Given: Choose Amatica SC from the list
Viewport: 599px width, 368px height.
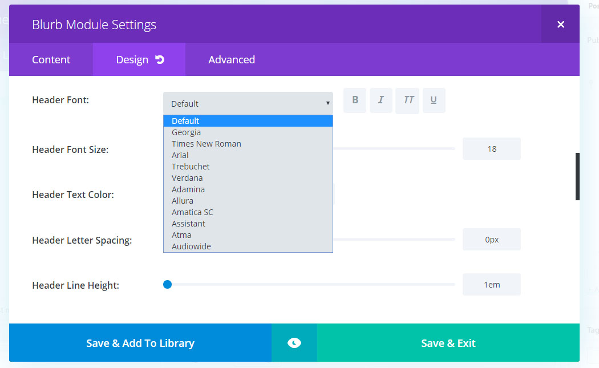Looking at the screenshot, I should point(192,212).
